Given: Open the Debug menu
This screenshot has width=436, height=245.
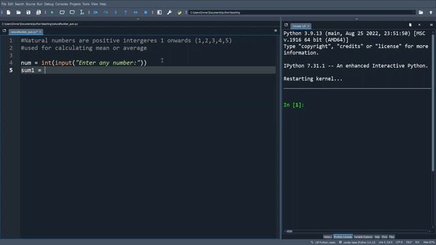Looking at the screenshot, I should tap(49, 4).
